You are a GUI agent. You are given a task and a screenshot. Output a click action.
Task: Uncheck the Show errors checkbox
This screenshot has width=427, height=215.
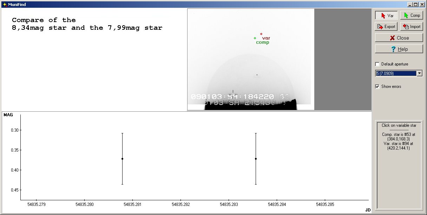coord(377,86)
